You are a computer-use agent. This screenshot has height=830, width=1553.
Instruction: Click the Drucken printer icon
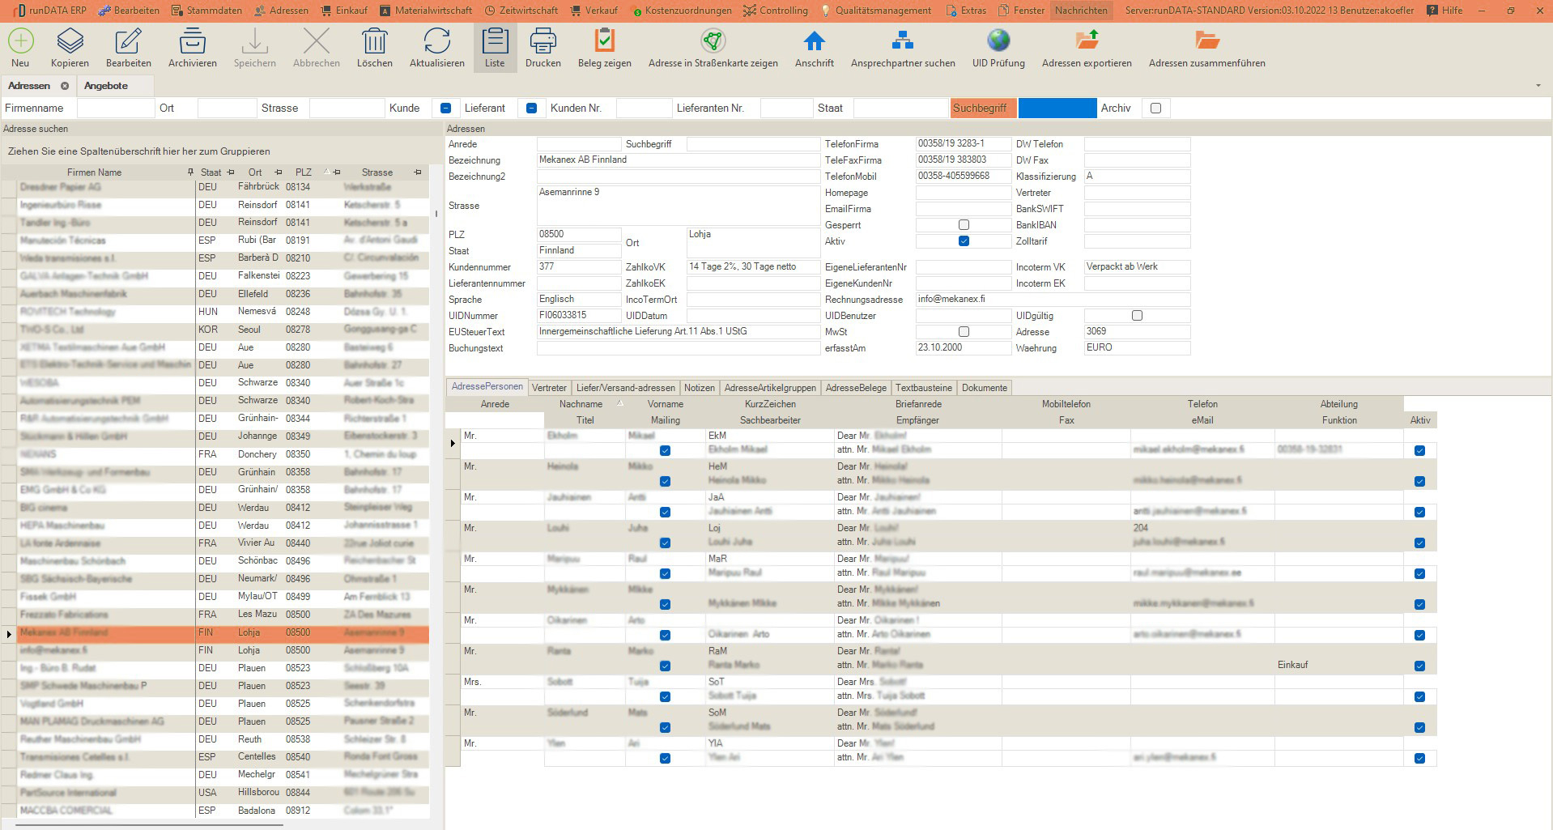click(x=542, y=40)
